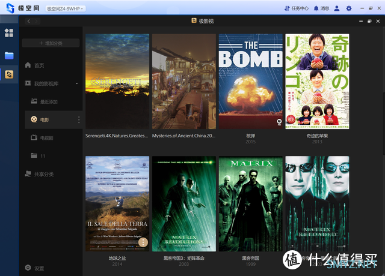Viewport: 385px width, 276px height.
Task: Open Matrix Revolutions poster
Action: click(x=184, y=203)
